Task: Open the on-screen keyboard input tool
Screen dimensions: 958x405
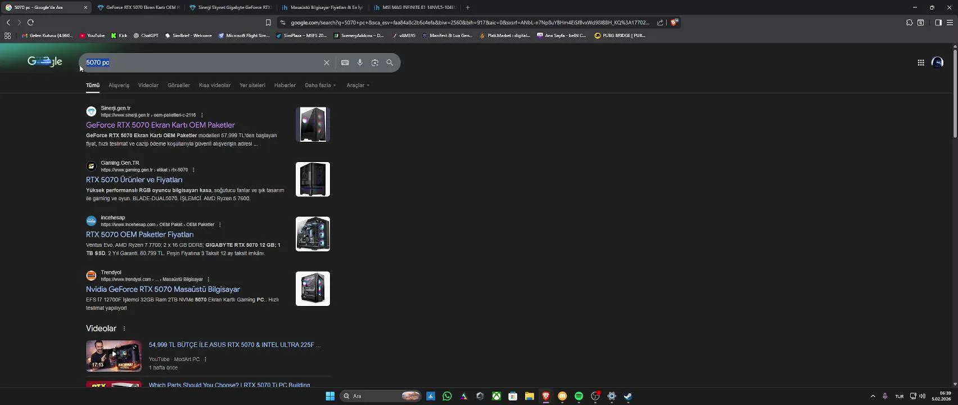Action: (x=345, y=62)
